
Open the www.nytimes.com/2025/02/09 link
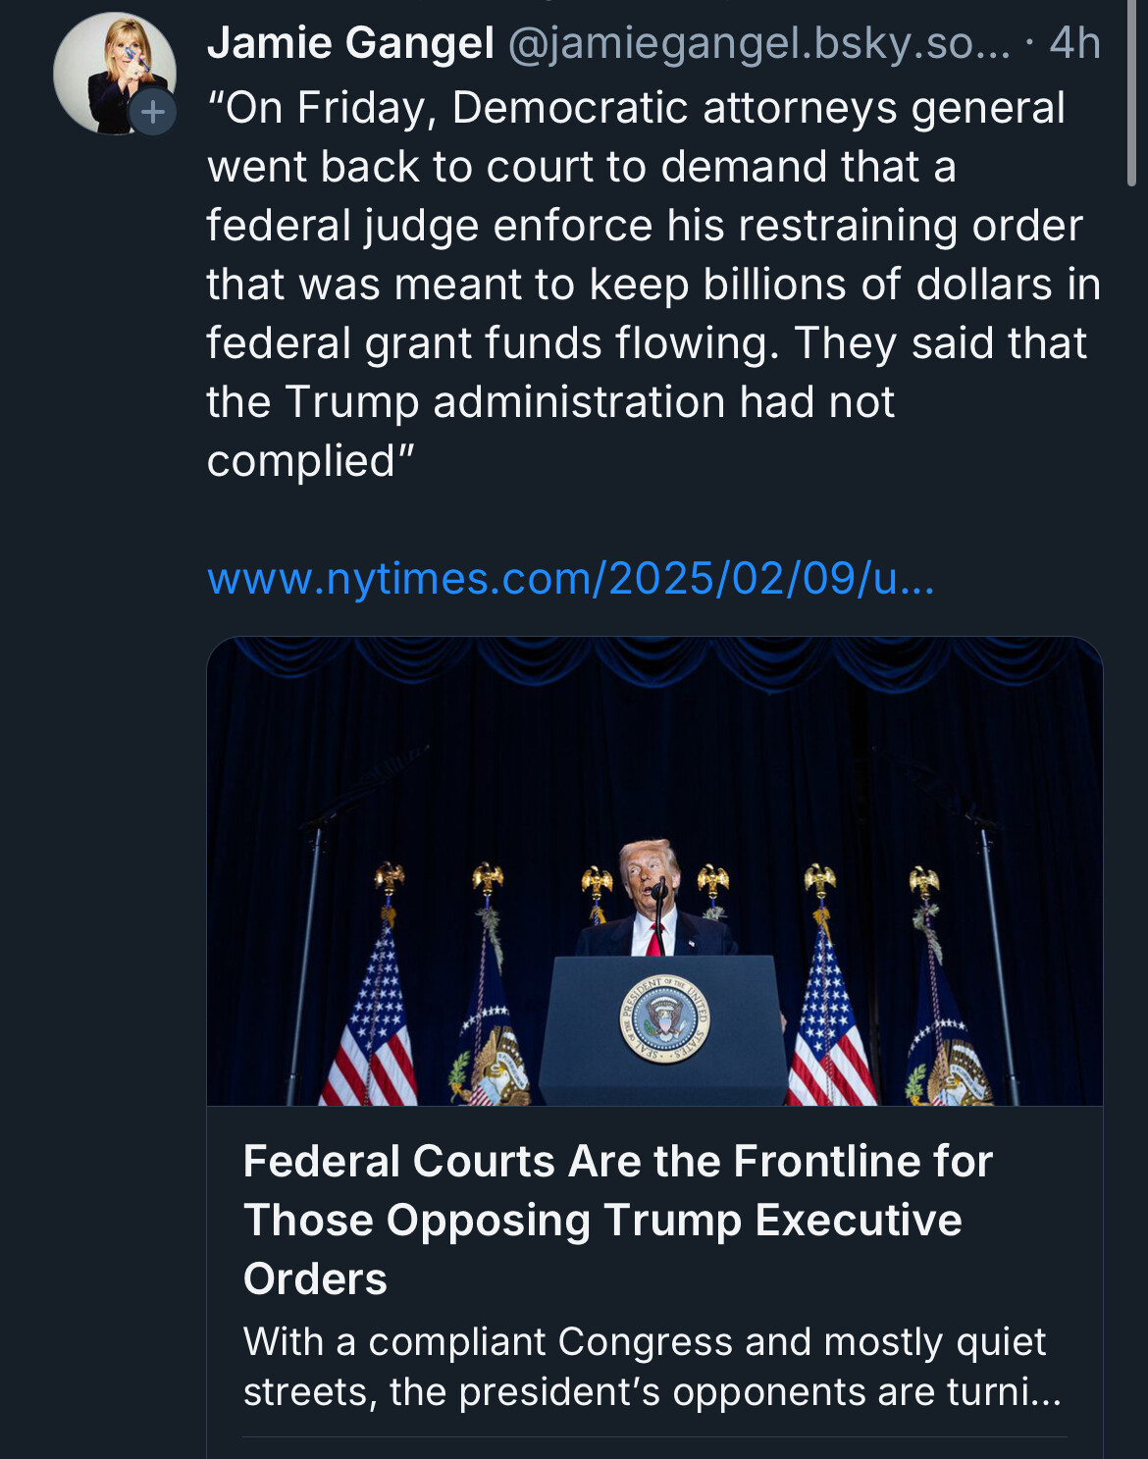click(570, 579)
